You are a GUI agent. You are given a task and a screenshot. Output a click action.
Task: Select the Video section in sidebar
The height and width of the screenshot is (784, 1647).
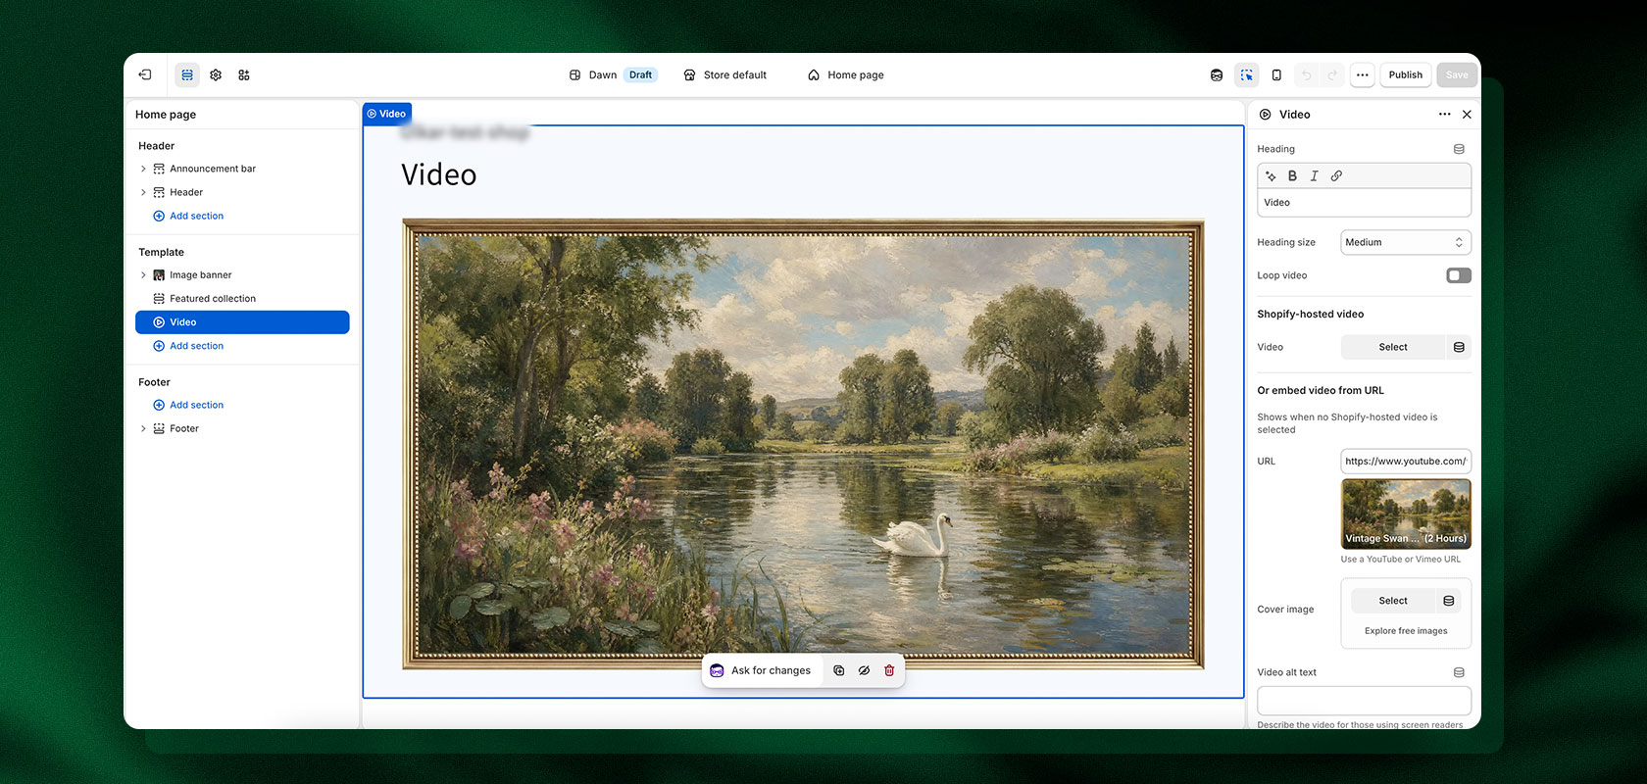(x=242, y=322)
